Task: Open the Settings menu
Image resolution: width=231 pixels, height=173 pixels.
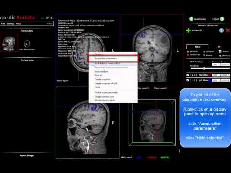Action: pos(11,24)
